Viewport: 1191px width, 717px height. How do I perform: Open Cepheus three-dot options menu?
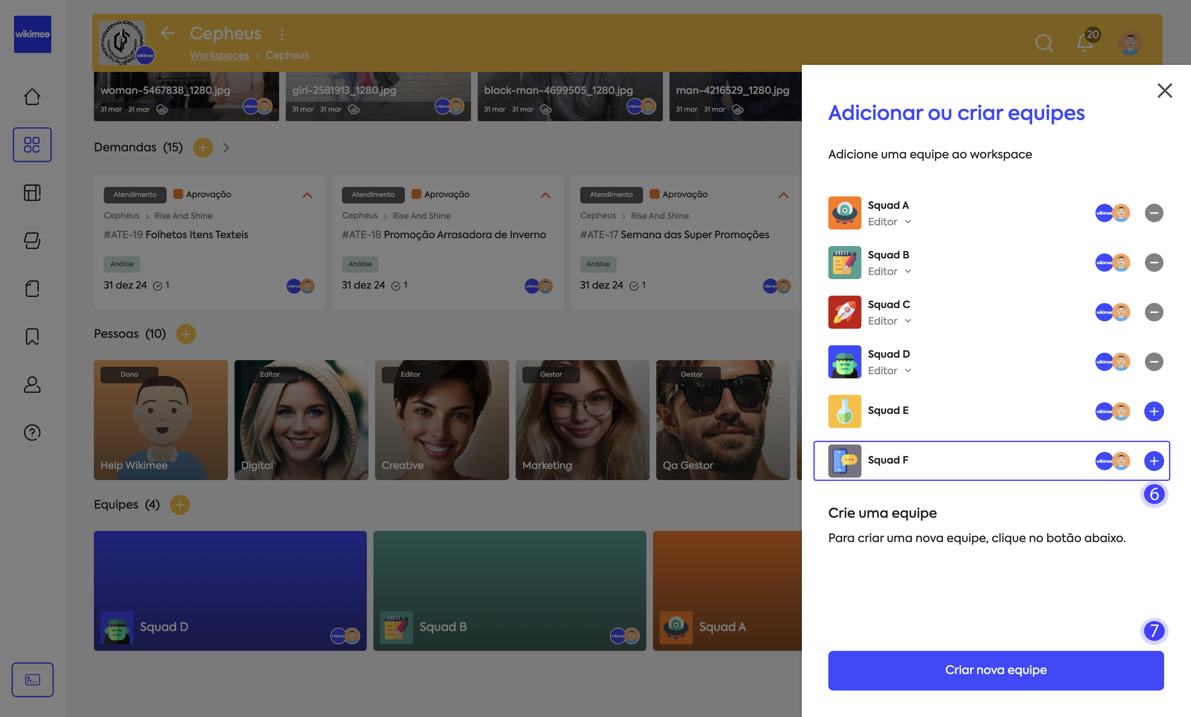coord(282,34)
